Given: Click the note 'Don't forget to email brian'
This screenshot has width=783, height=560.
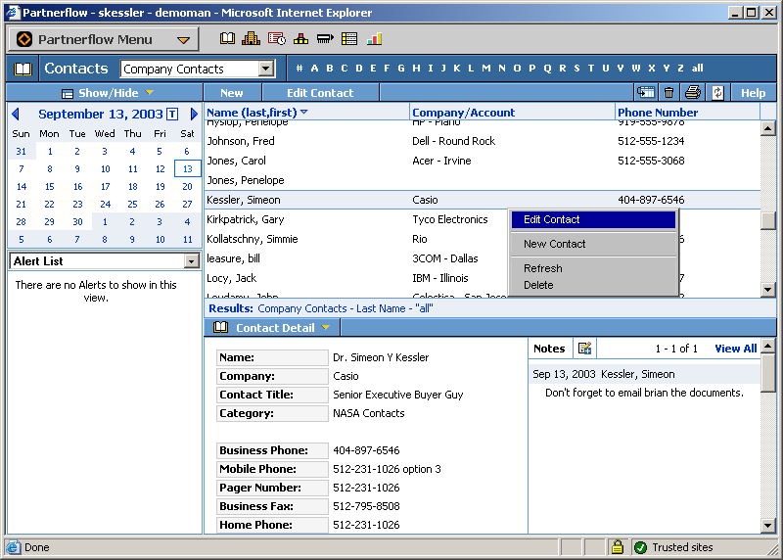Looking at the screenshot, I should [x=644, y=393].
